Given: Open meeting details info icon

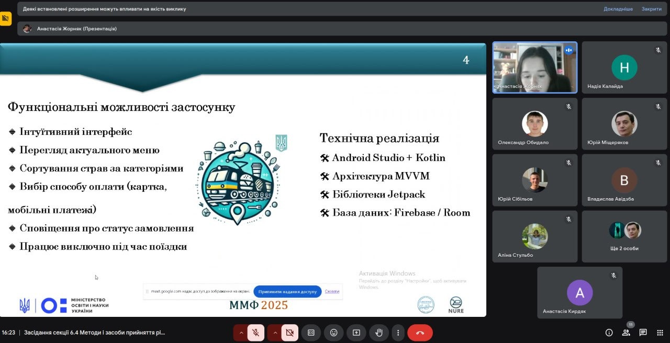Looking at the screenshot, I should (609, 333).
